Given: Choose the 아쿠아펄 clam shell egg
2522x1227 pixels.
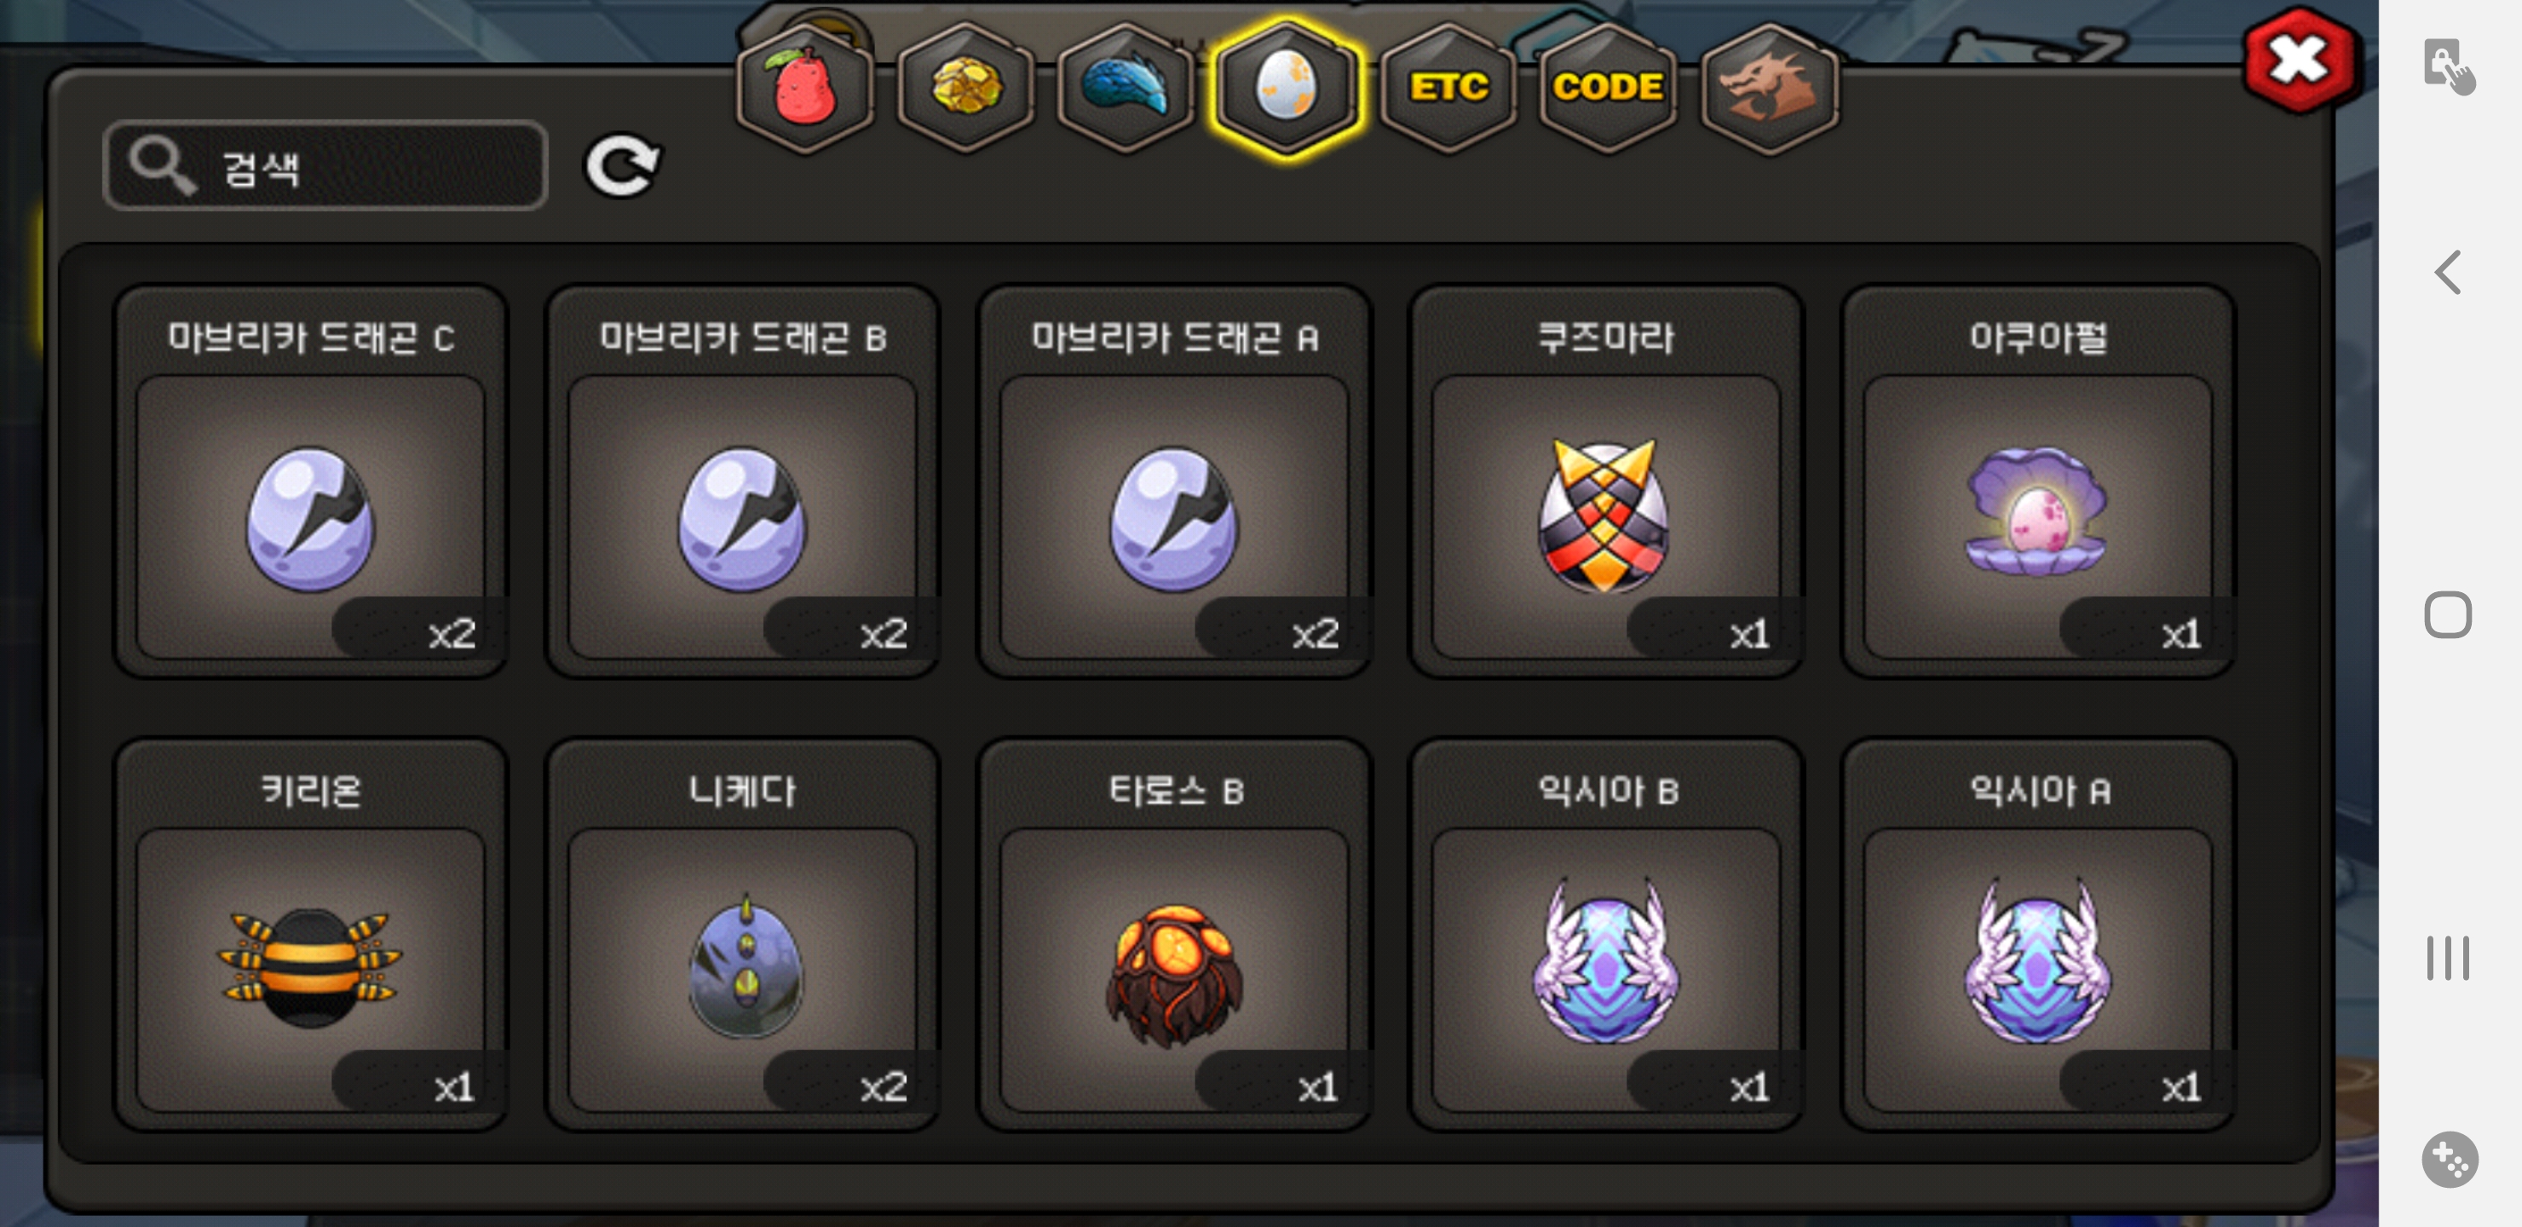Looking at the screenshot, I should click(2037, 481).
